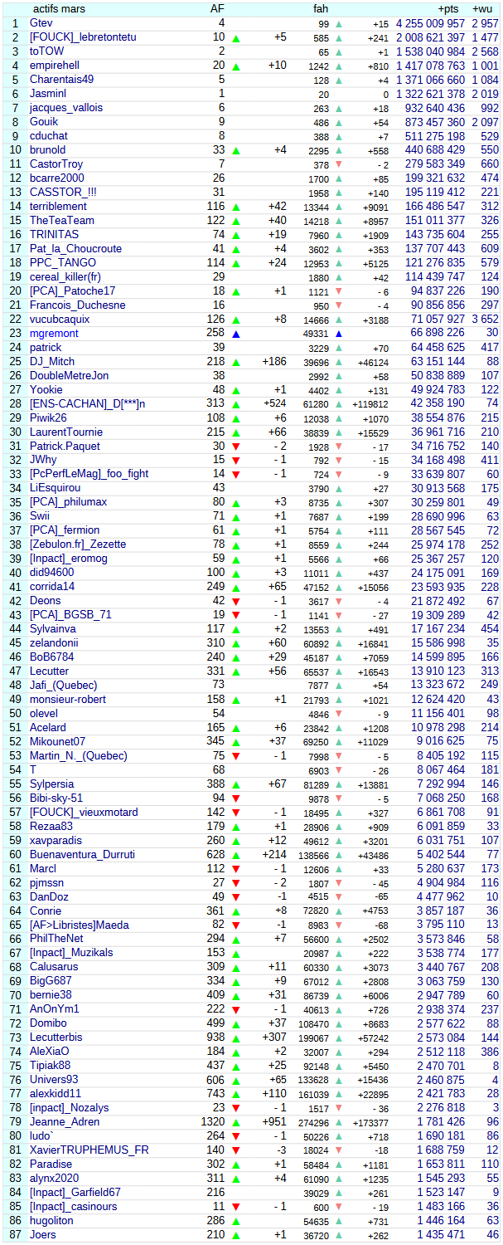Select the 'AF' column header
The height and width of the screenshot is (1245, 503).
(x=217, y=9)
